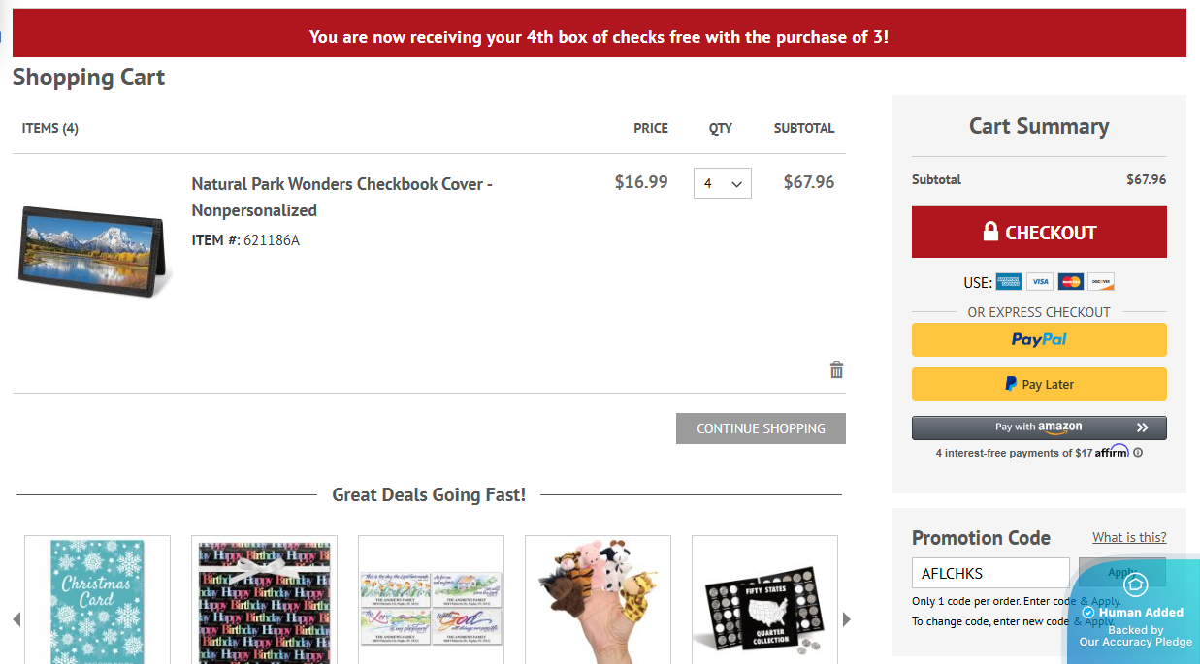
Task: Click the Mastercard icon
Action: 1071,282
